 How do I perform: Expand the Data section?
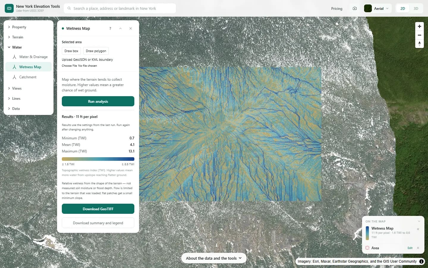click(x=29, y=109)
